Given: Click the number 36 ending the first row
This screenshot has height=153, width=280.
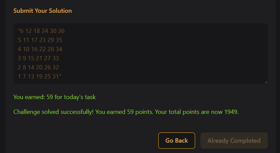Looking at the screenshot, I should 61,31.
